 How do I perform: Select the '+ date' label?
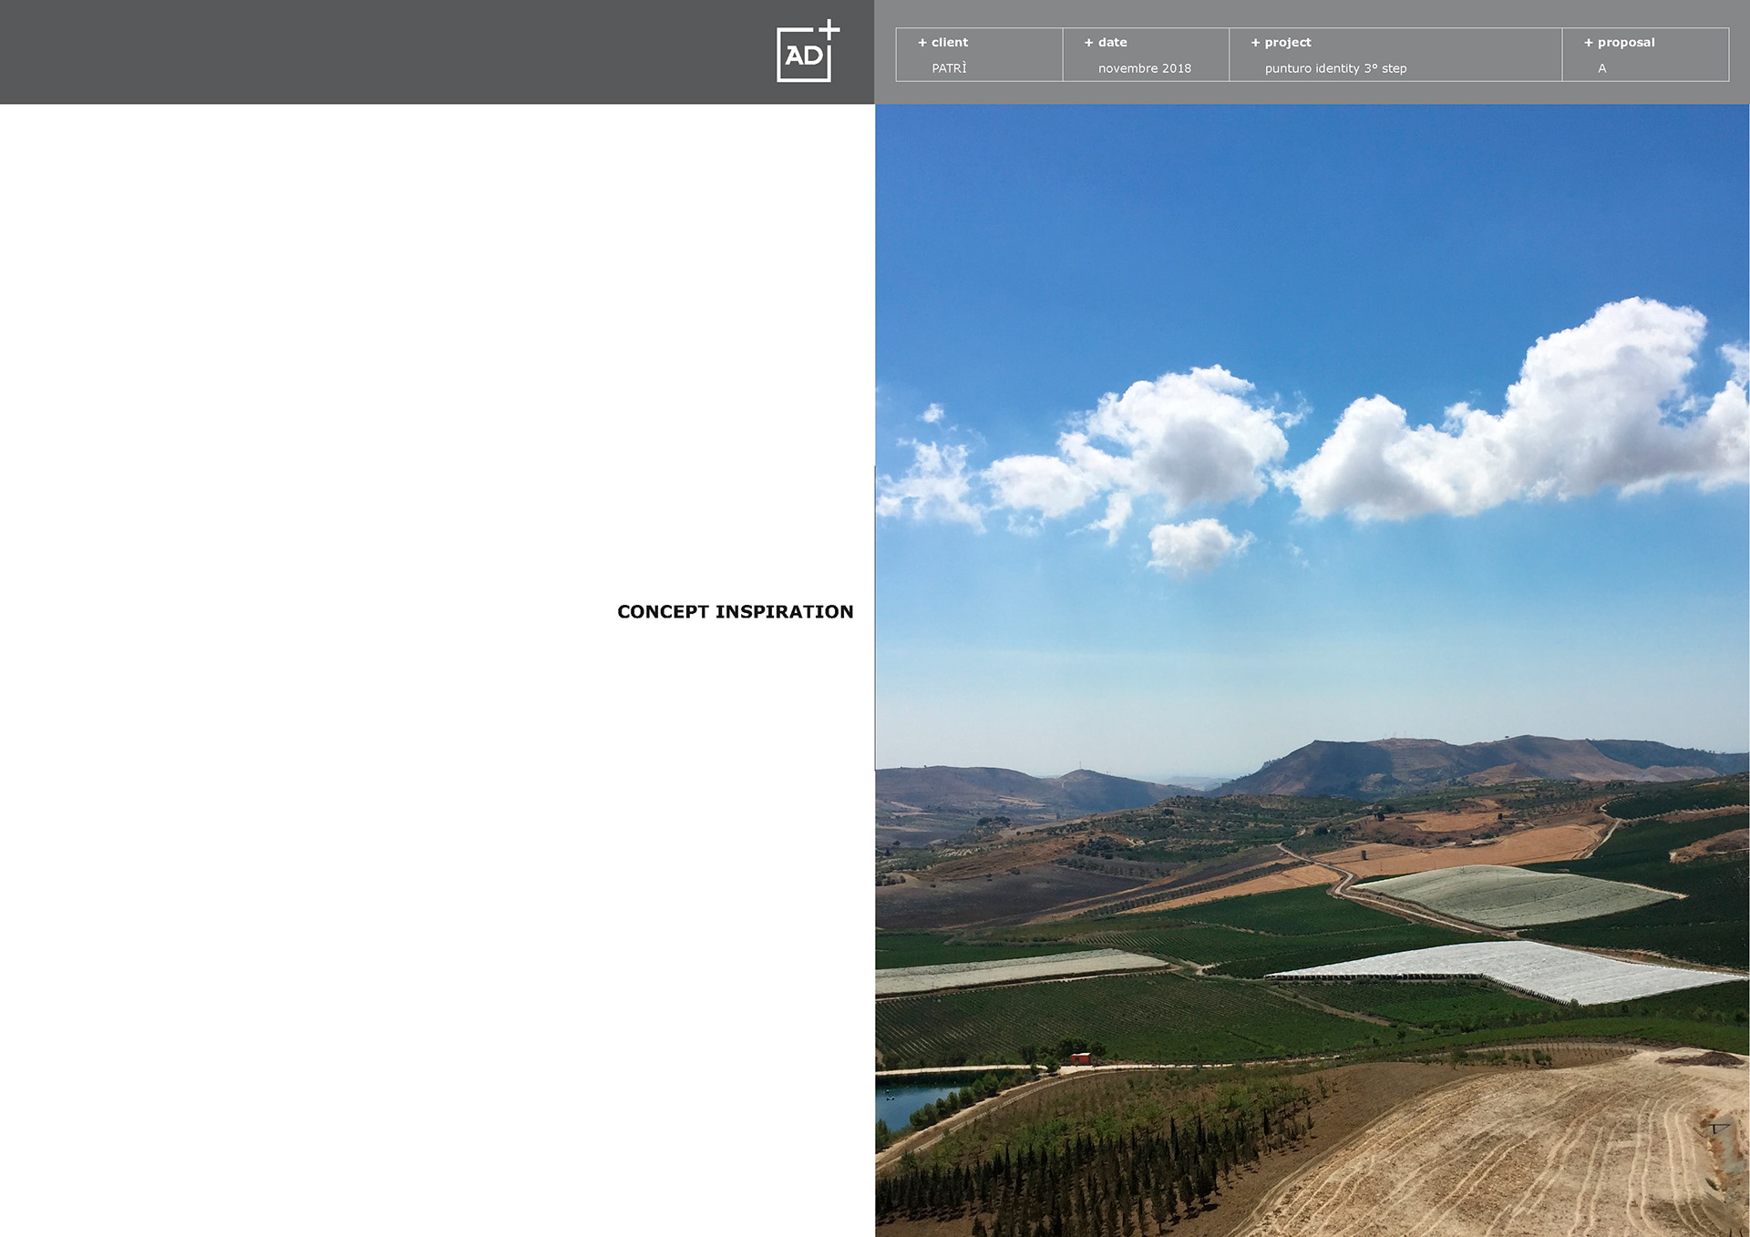click(x=1106, y=43)
